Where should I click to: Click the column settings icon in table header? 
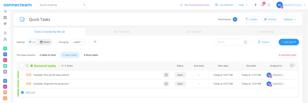(292, 66)
